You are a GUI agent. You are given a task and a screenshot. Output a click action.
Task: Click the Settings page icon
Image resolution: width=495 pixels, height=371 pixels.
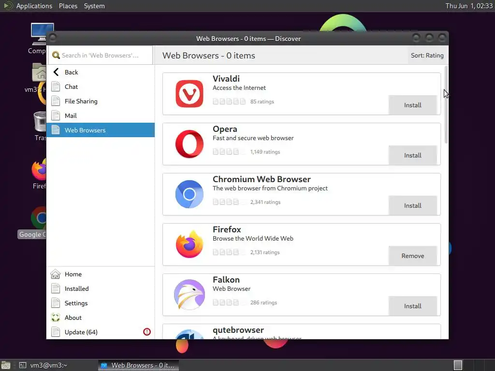click(56, 303)
